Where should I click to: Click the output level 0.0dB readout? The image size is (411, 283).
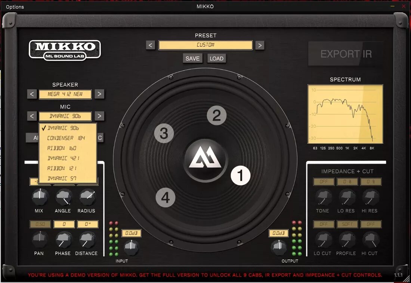pyautogui.click(x=279, y=233)
